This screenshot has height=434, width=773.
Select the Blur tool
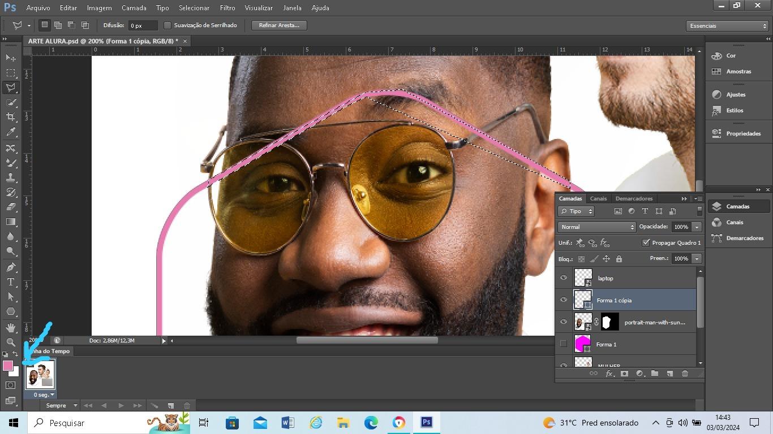(x=11, y=236)
